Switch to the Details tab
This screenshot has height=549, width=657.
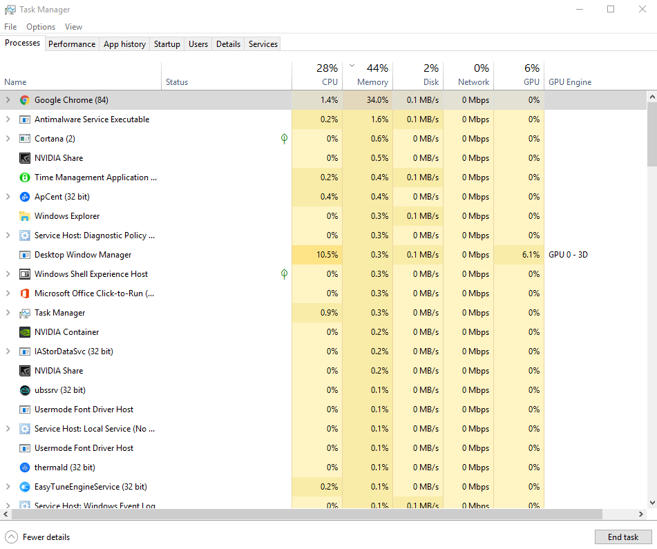(x=228, y=44)
